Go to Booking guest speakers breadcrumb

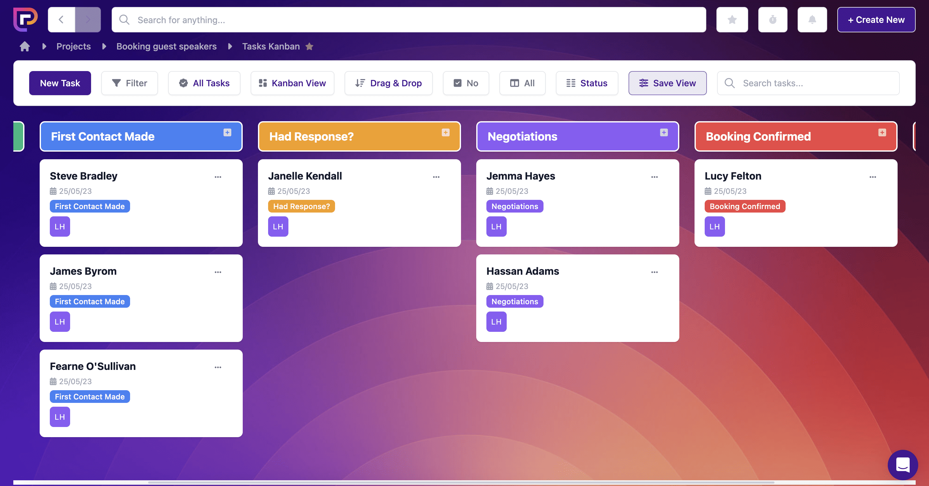166,47
